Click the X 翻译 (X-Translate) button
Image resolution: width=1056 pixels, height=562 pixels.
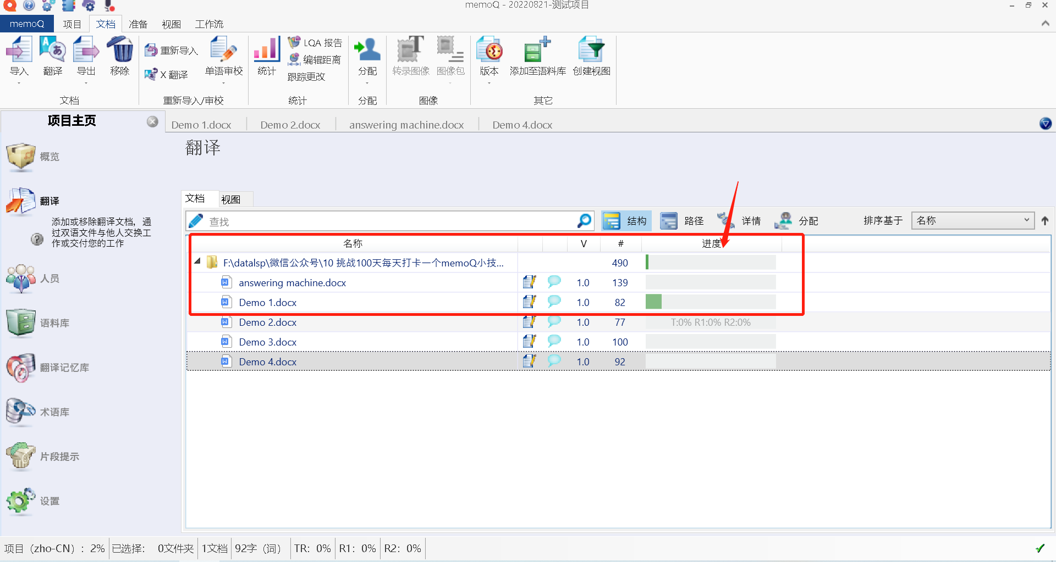pos(166,75)
